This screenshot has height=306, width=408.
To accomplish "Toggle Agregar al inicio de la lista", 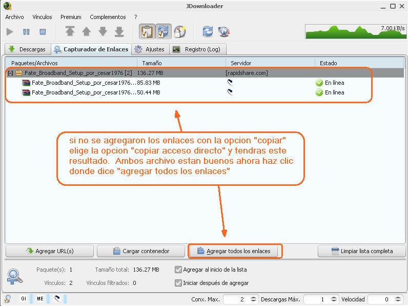I will (x=178, y=270).
